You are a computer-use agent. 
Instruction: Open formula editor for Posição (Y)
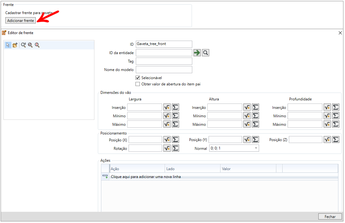pyautogui.click(x=247, y=139)
